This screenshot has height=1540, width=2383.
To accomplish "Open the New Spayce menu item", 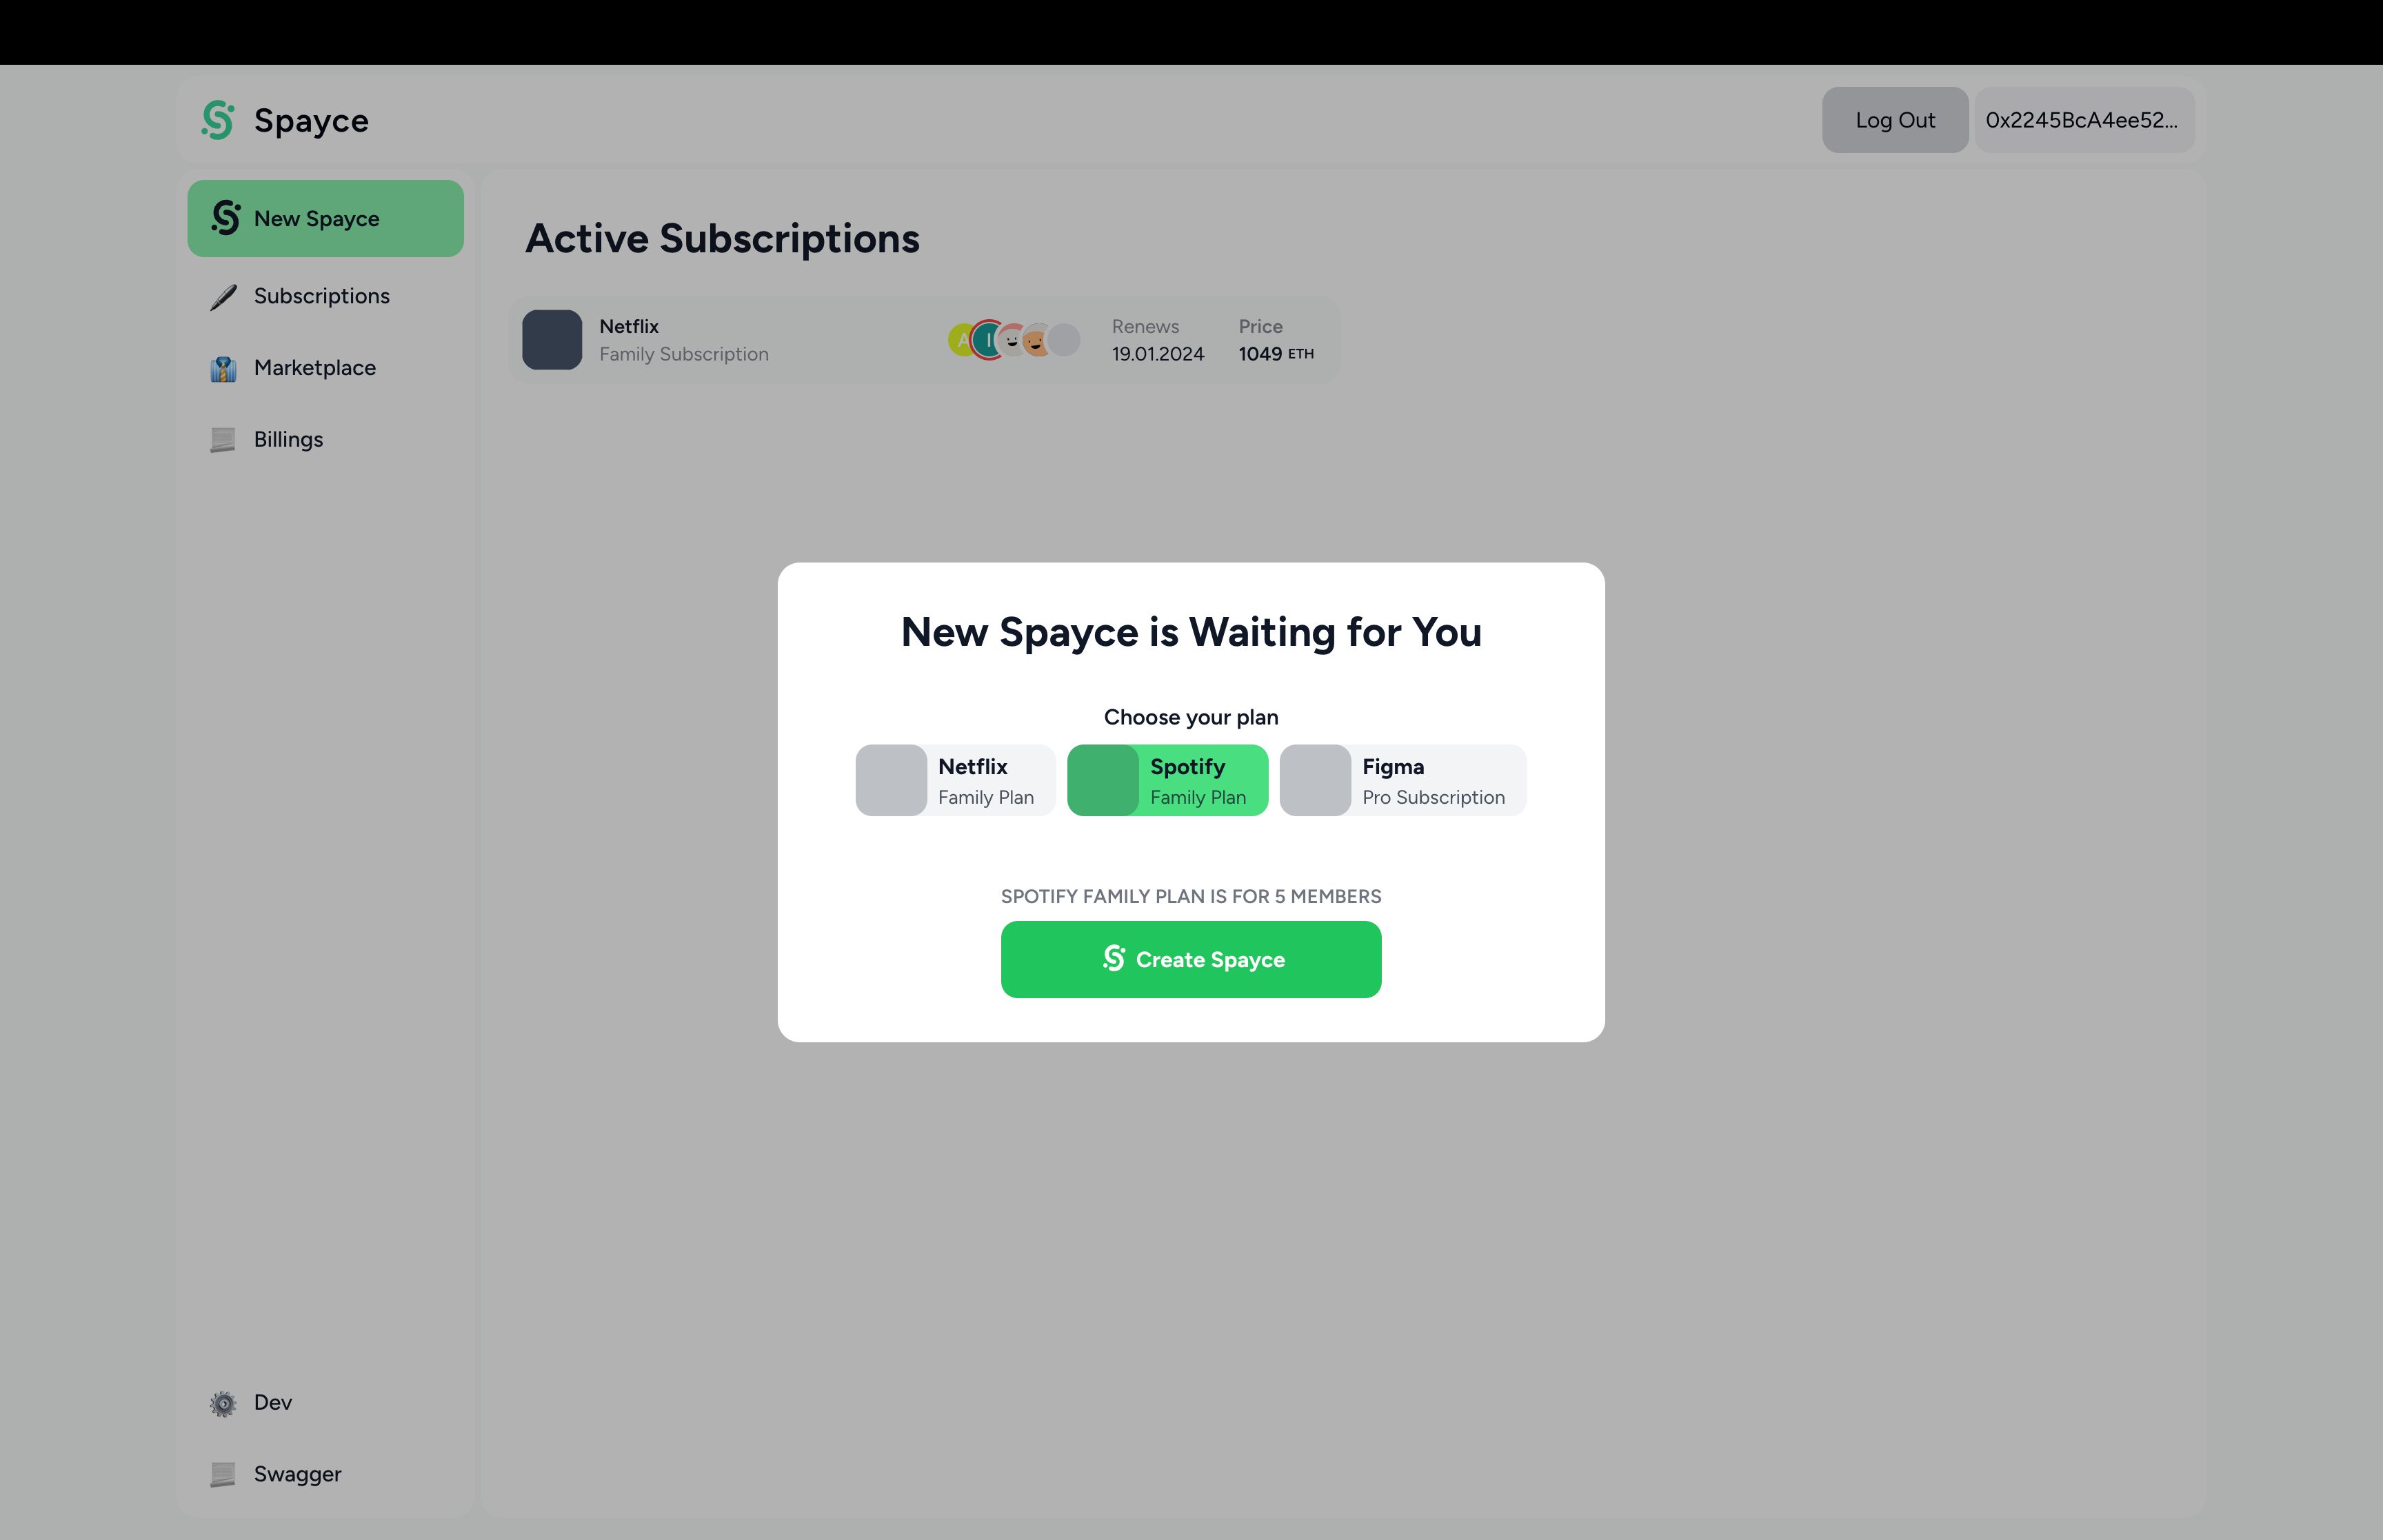I will click(x=325, y=218).
